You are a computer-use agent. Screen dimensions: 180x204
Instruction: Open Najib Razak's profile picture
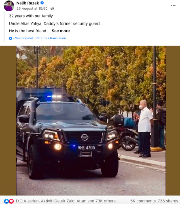(x=9, y=6)
